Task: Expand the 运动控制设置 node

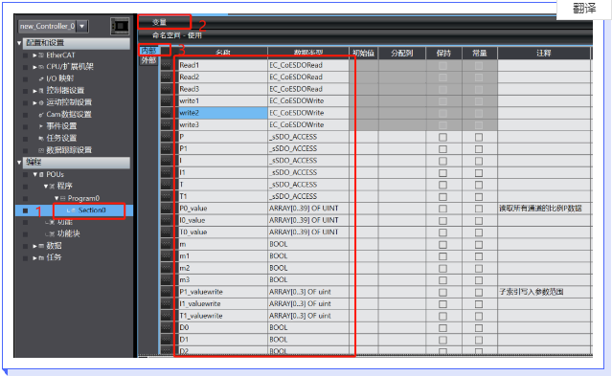Action: 34,102
